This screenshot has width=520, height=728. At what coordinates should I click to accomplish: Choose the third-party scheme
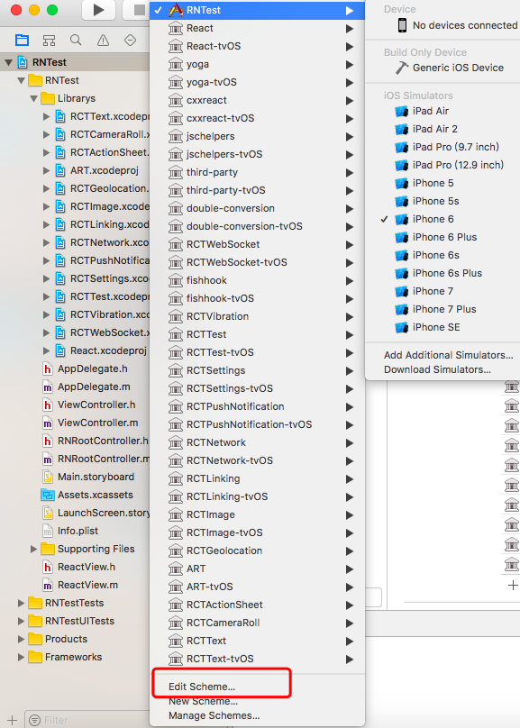(257, 172)
